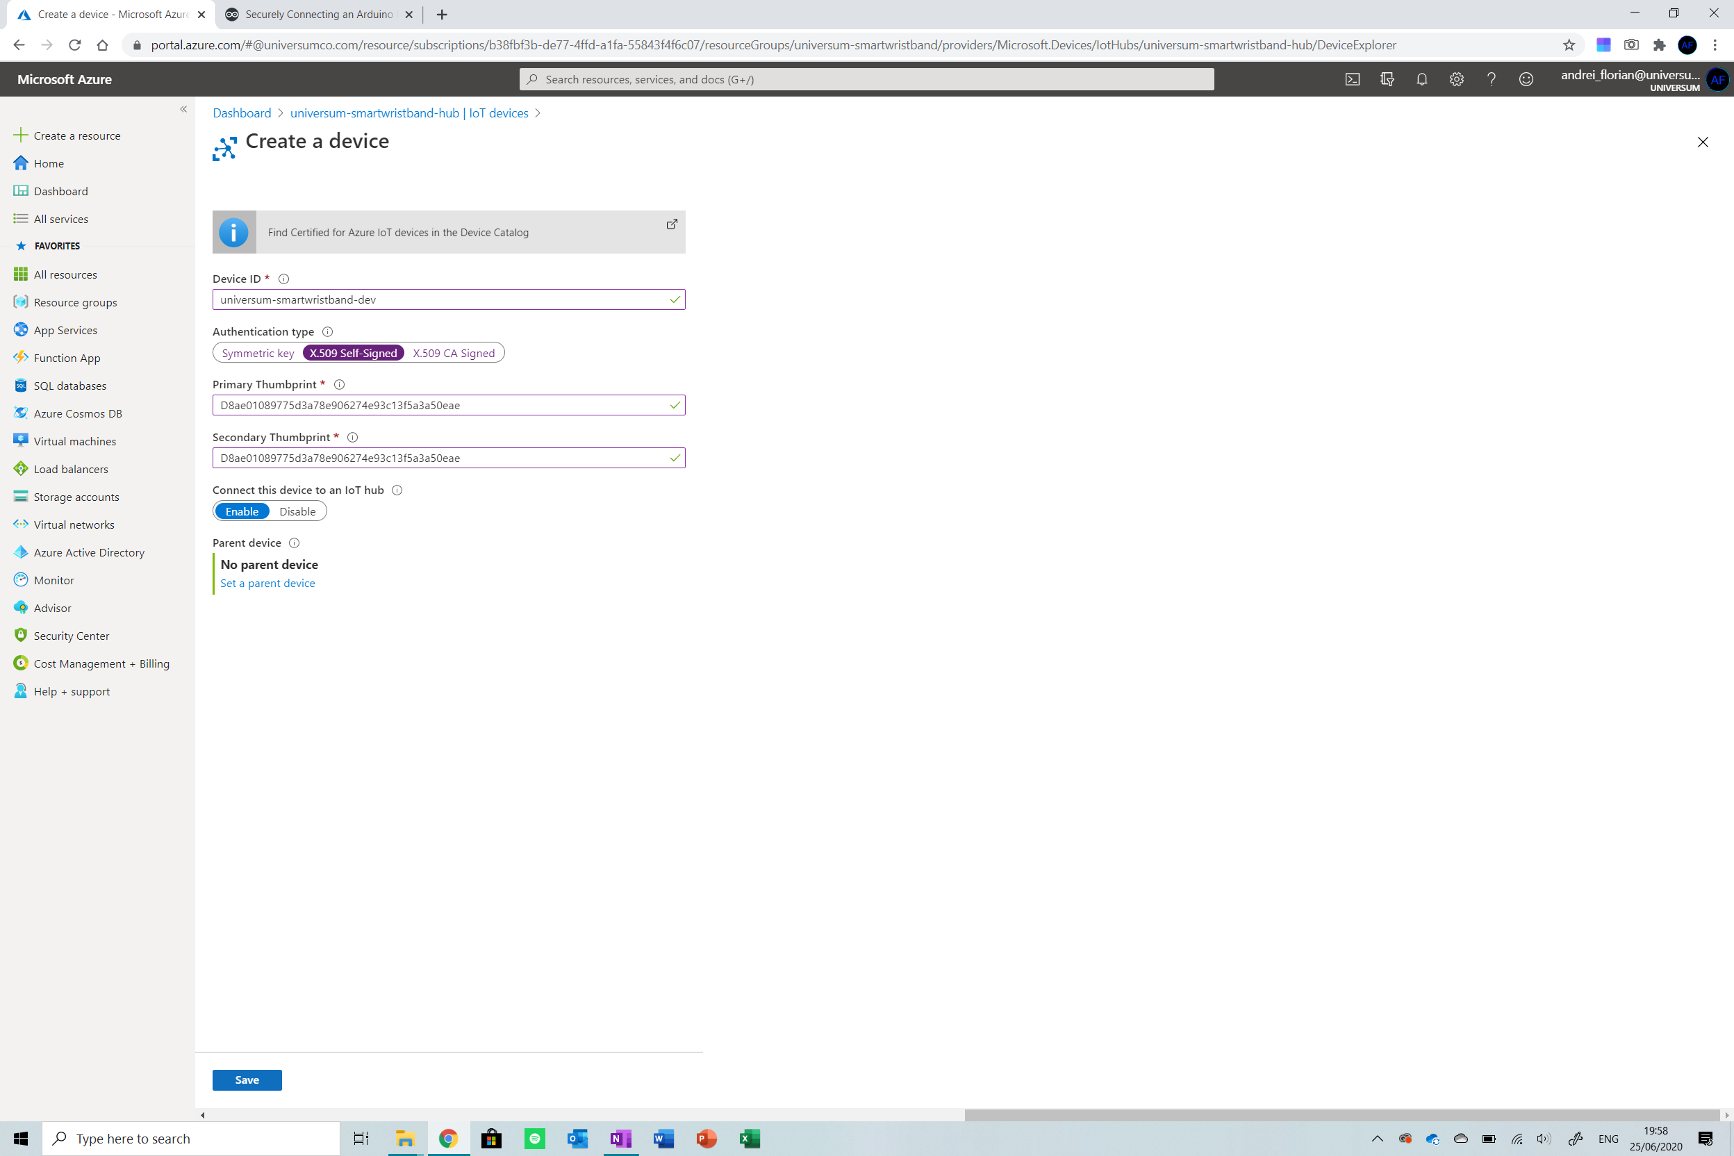This screenshot has width=1734, height=1156.
Task: Open Device Catalog external link icon
Action: [x=672, y=224]
